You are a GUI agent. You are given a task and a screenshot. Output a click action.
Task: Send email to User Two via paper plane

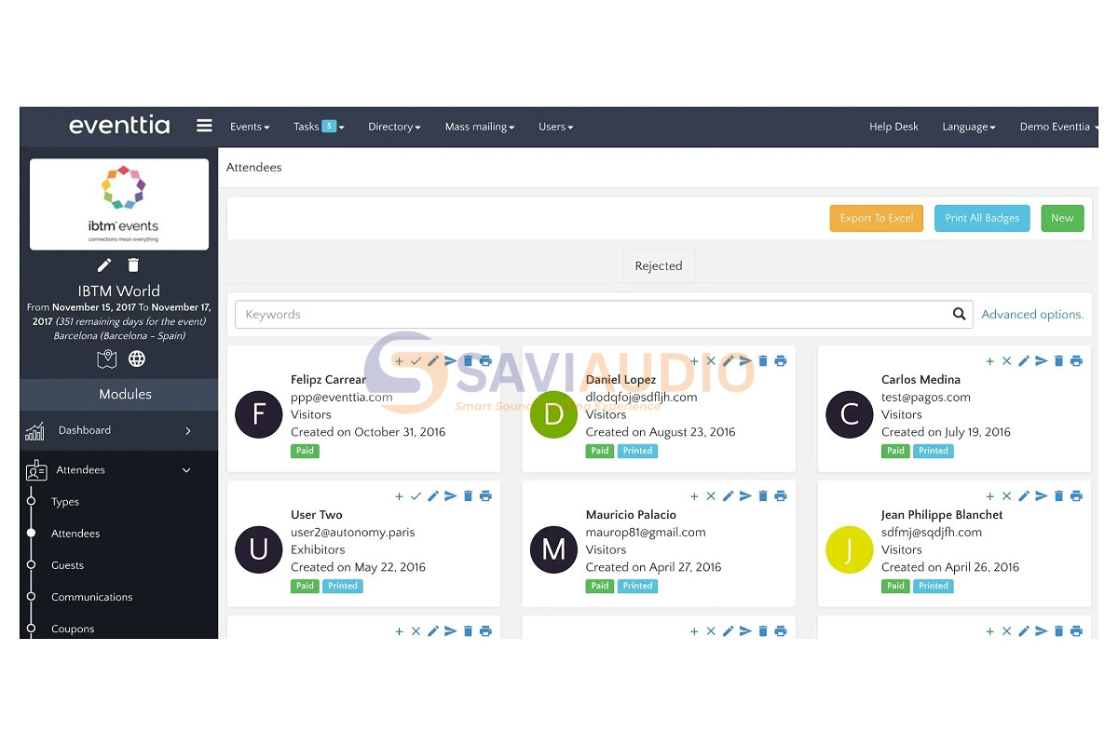tap(451, 496)
